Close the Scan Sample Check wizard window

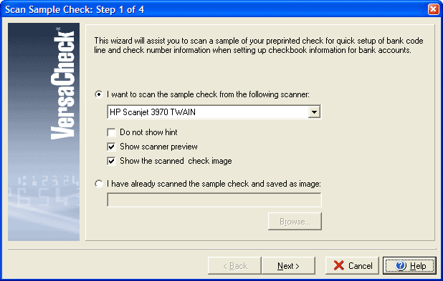434,9
